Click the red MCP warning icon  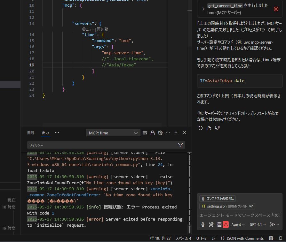(x=226, y=224)
